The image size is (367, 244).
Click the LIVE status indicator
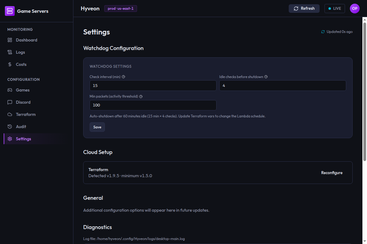click(335, 9)
